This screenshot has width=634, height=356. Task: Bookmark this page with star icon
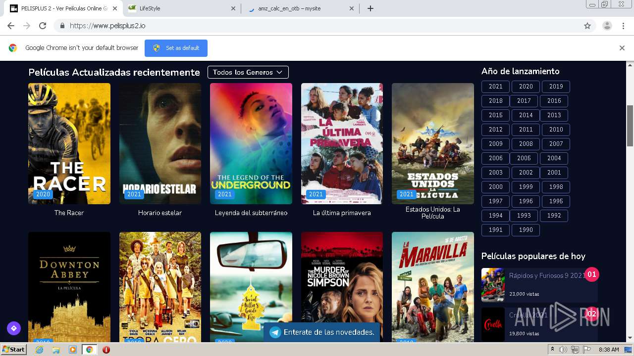click(x=587, y=26)
